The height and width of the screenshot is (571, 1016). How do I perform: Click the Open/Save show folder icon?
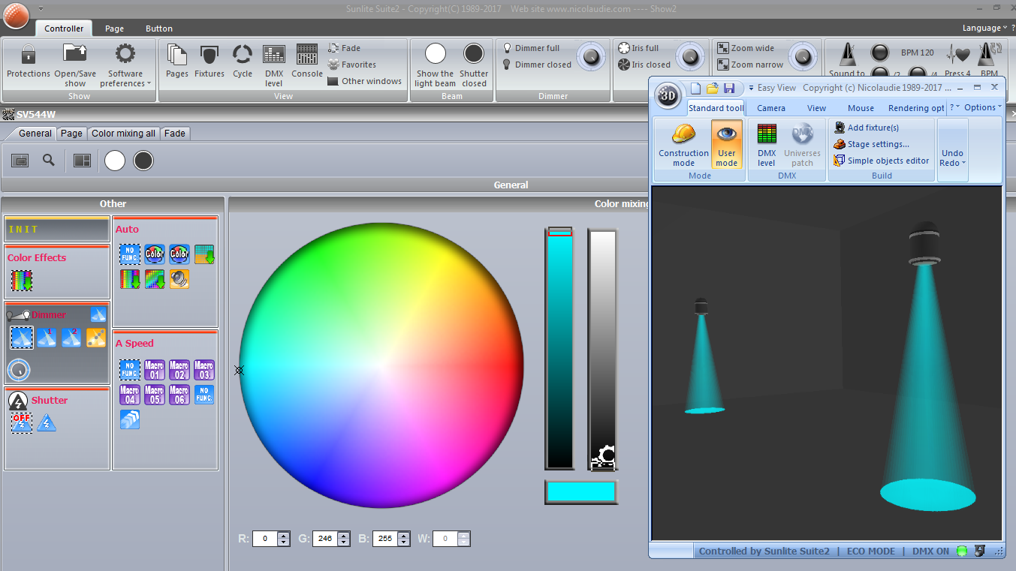[x=75, y=54]
